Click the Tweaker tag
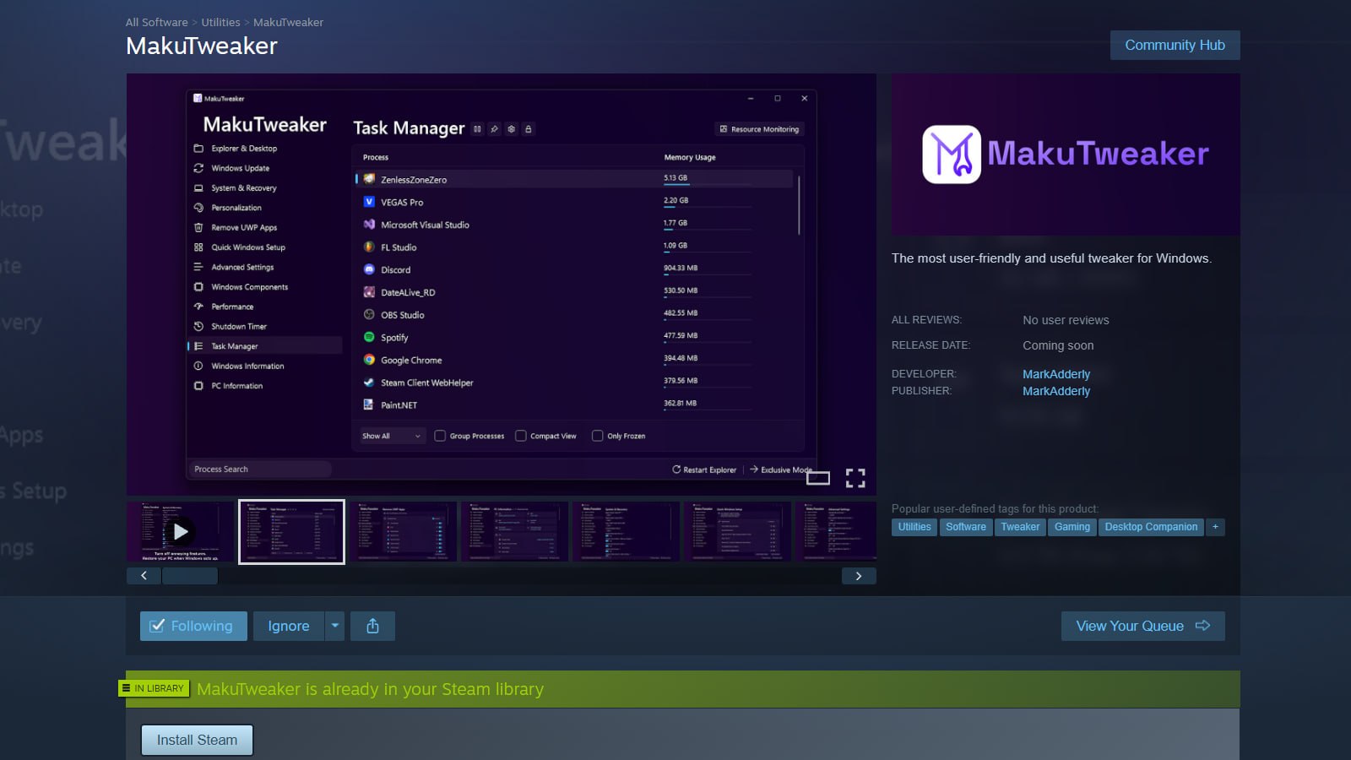 tap(1020, 527)
